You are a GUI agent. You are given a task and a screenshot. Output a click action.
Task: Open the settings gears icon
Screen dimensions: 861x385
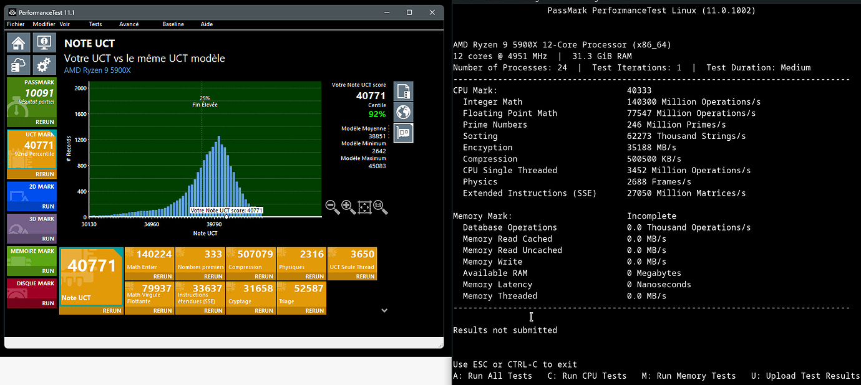tap(44, 65)
